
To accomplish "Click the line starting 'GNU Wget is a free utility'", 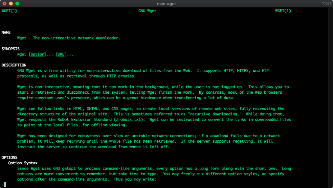I will pos(143,71).
